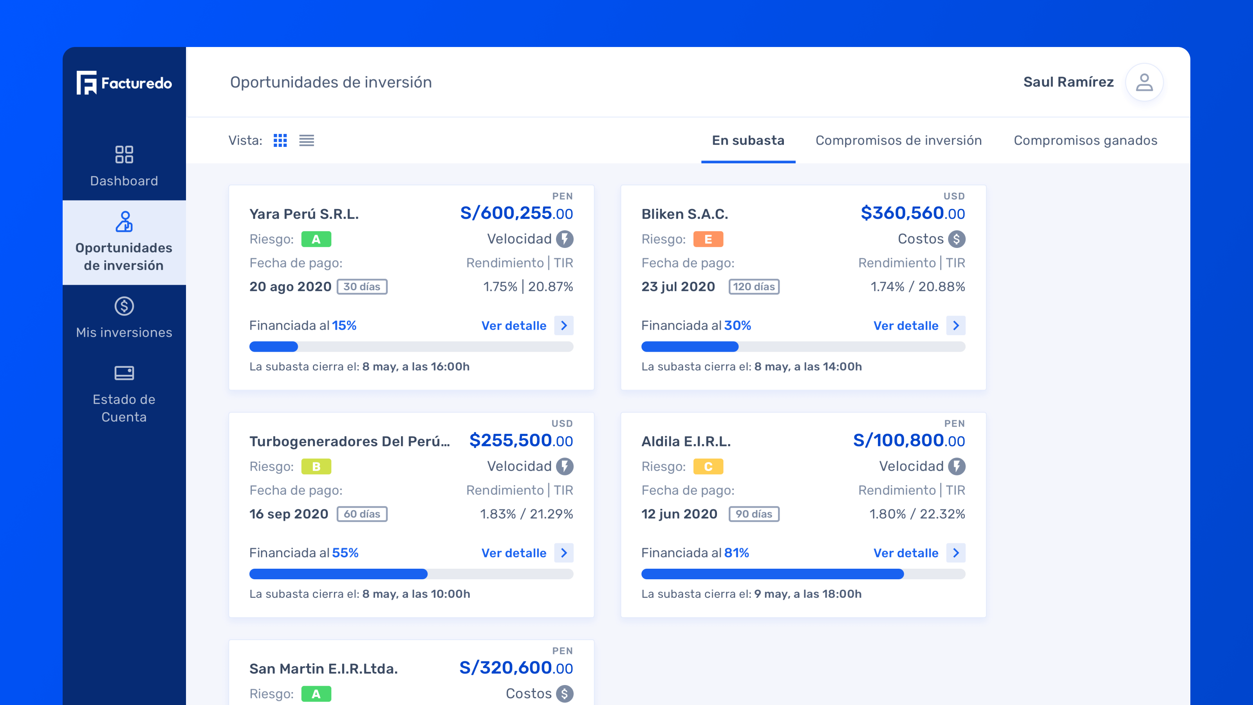Viewport: 1253px width, 705px height.
Task: Switch to grid view
Action: (280, 141)
